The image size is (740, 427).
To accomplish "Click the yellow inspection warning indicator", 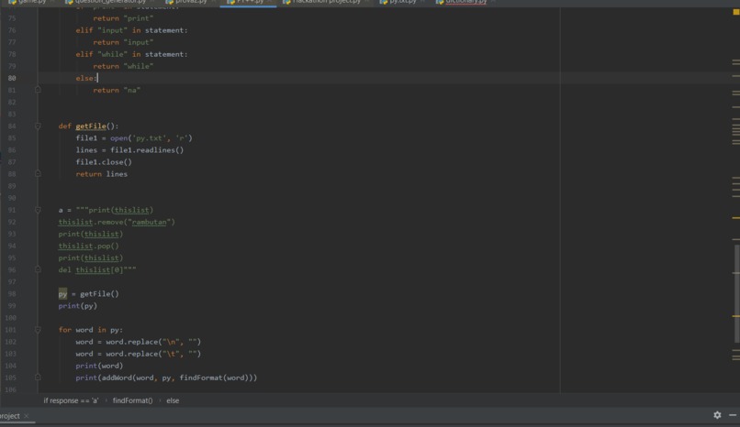I will 735,12.
